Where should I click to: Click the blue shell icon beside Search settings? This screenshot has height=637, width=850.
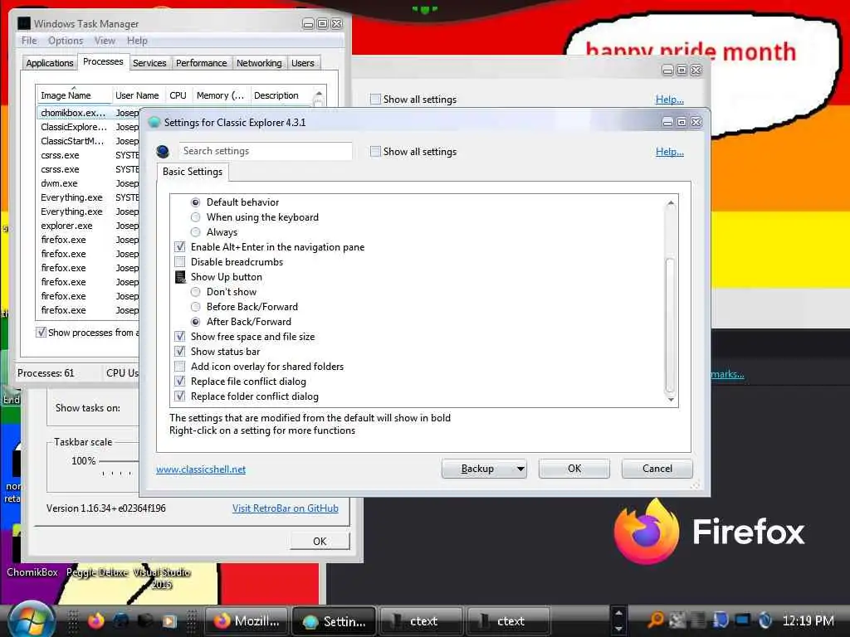point(162,152)
